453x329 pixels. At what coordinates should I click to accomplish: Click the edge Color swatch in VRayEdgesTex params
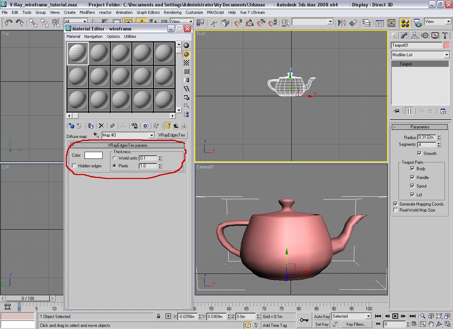point(93,155)
